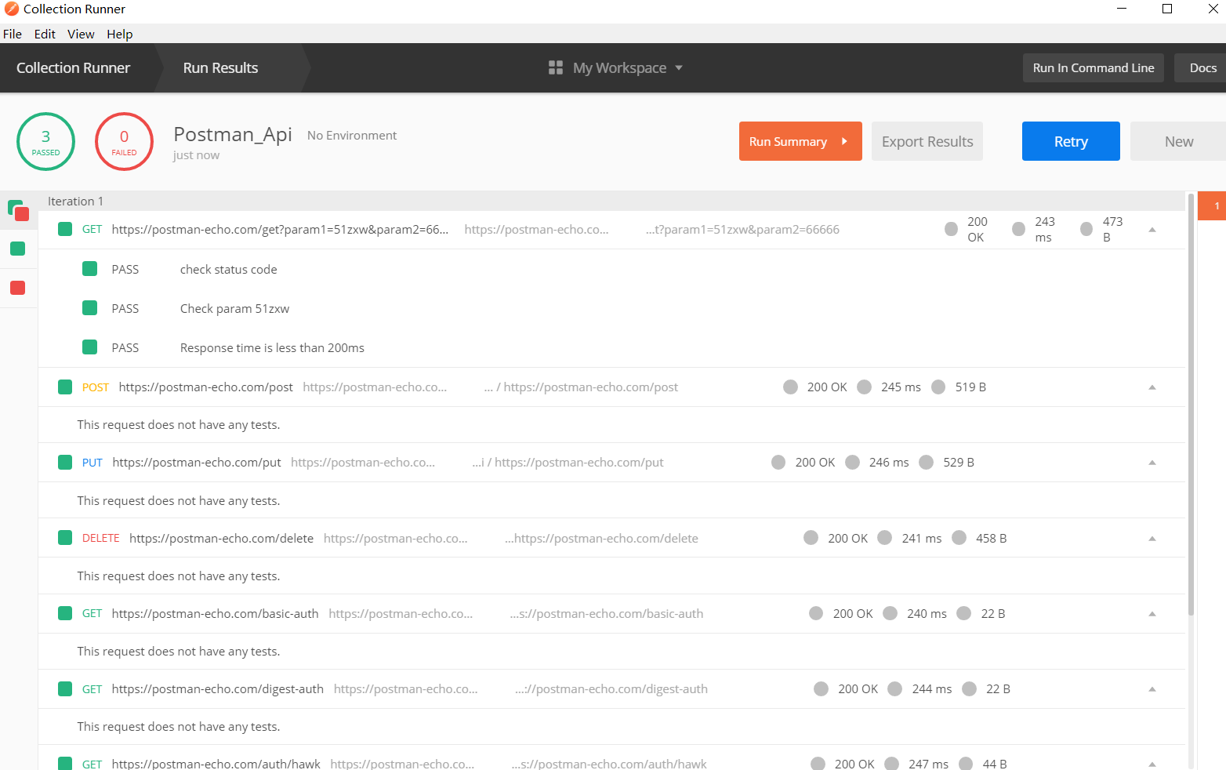
Task: Click the grey dot beside 245 ms
Action: pyautogui.click(x=865, y=387)
